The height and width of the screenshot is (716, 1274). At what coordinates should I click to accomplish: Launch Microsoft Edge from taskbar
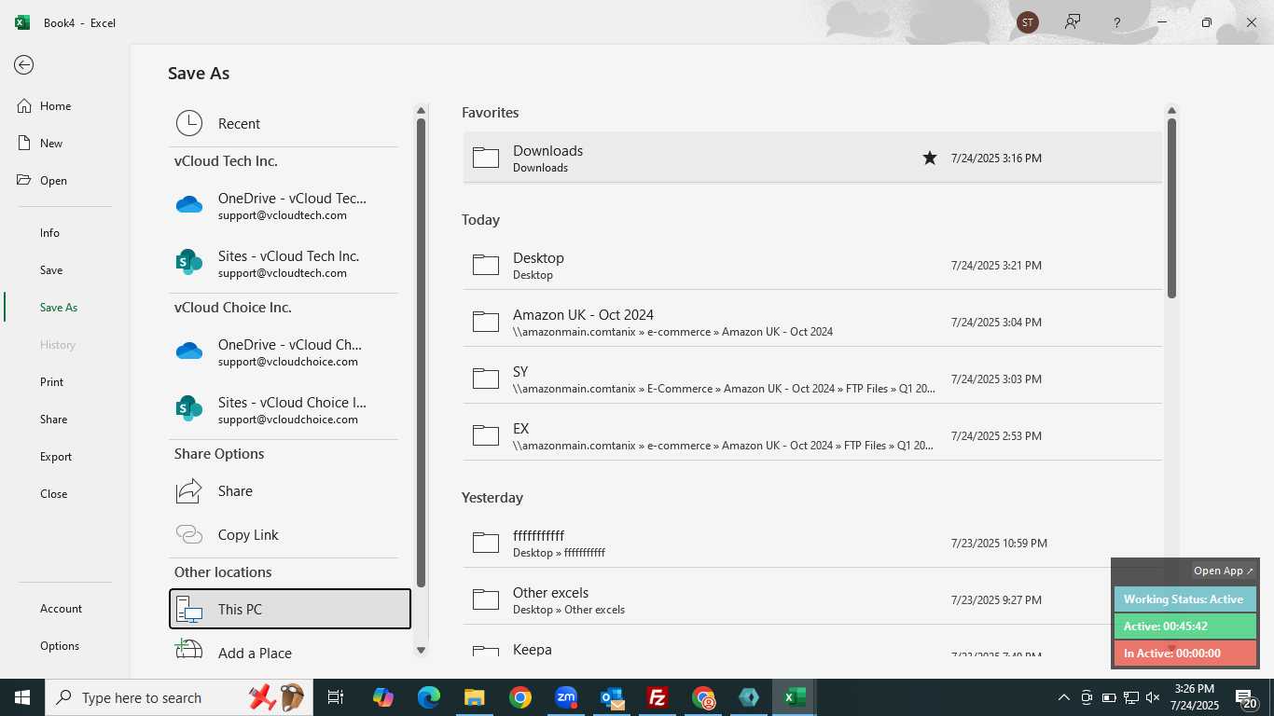pos(428,697)
